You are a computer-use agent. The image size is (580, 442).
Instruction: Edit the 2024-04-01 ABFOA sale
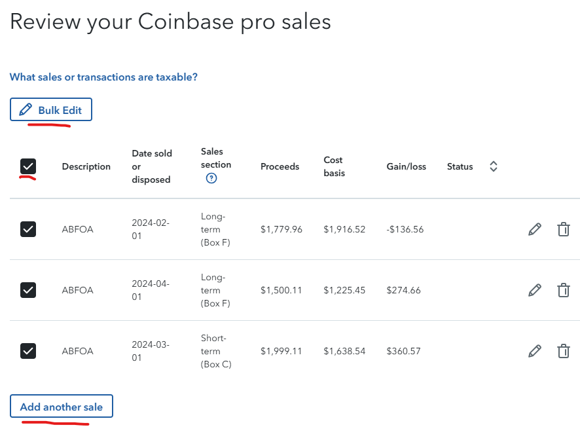[534, 290]
